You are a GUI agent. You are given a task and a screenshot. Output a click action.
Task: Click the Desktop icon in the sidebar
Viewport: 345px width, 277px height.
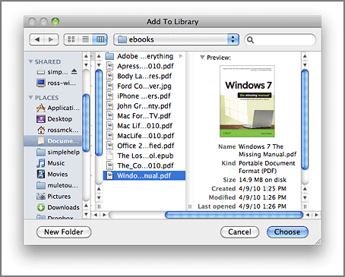tap(41, 119)
